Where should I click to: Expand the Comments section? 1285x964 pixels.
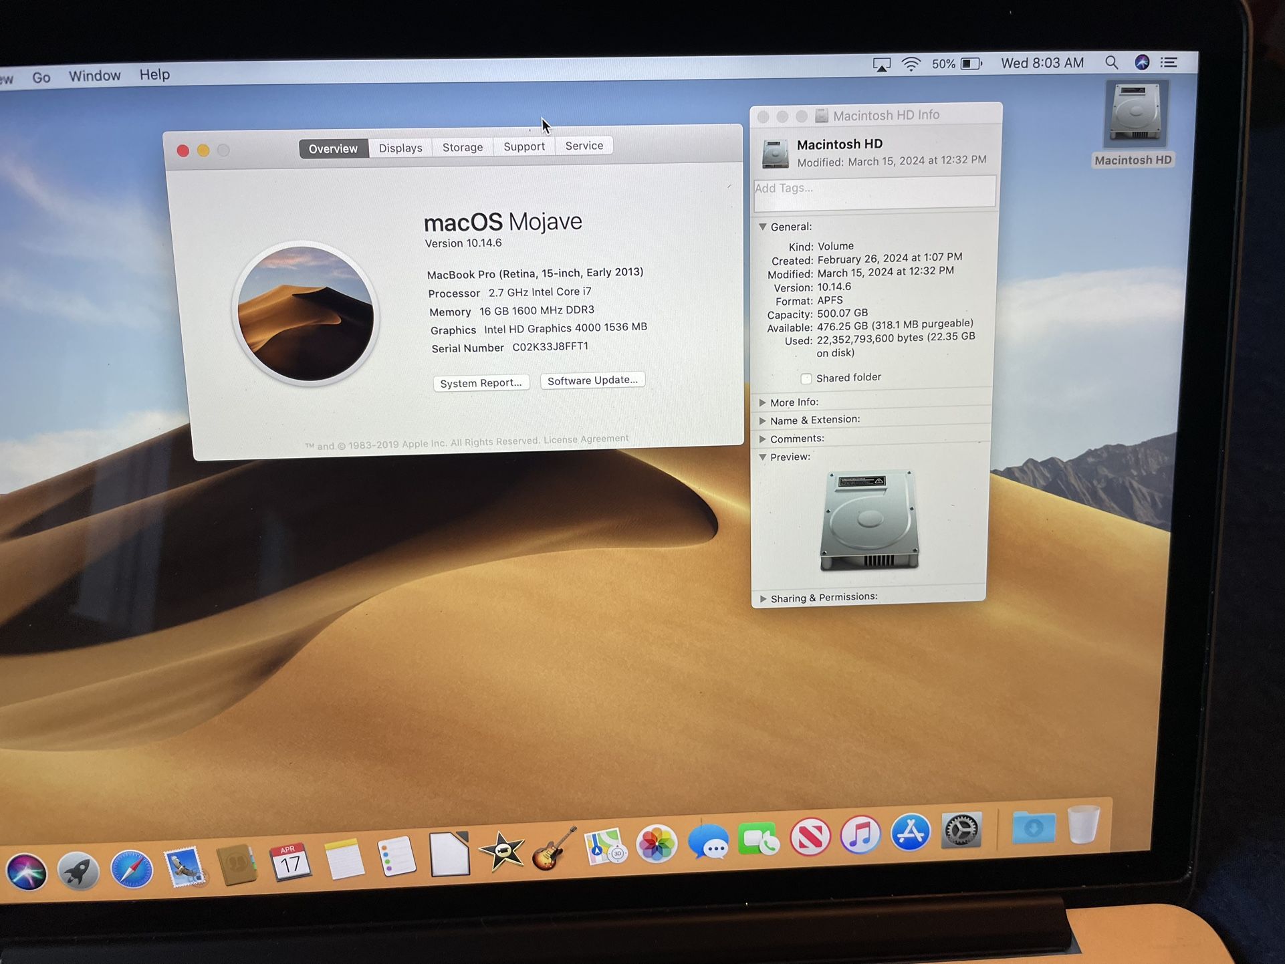coord(762,439)
